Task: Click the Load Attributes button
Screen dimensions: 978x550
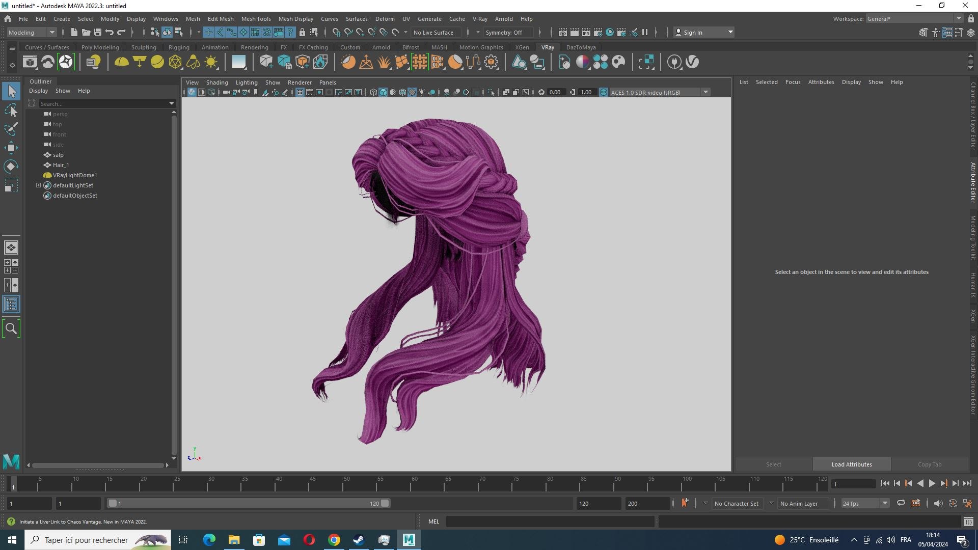Action: point(852,464)
